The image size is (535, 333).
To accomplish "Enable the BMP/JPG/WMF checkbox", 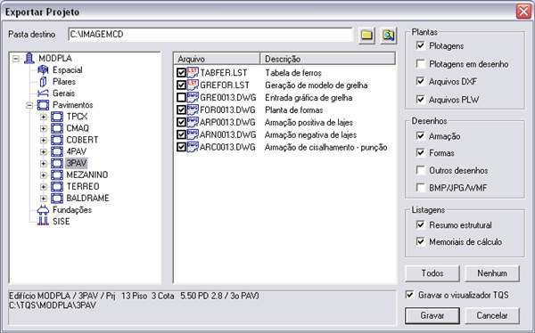I will click(421, 188).
